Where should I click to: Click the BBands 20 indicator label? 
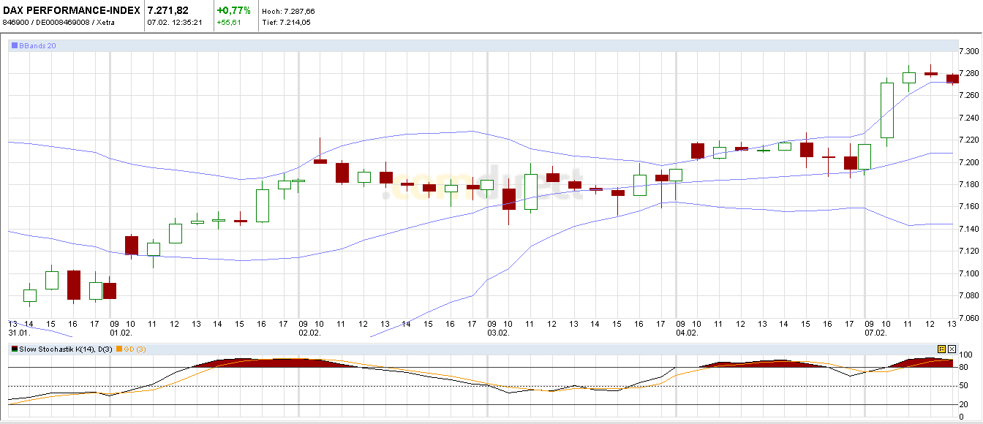click(x=37, y=45)
